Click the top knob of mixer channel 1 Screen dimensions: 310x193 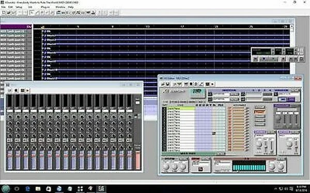(x=10, y=117)
